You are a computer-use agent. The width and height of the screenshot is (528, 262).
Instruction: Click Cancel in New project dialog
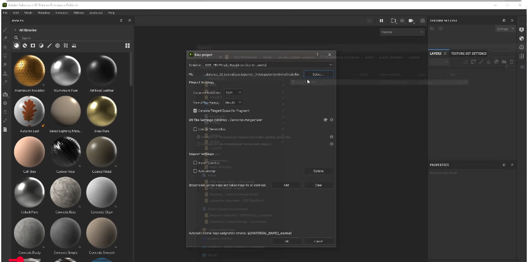(318, 241)
